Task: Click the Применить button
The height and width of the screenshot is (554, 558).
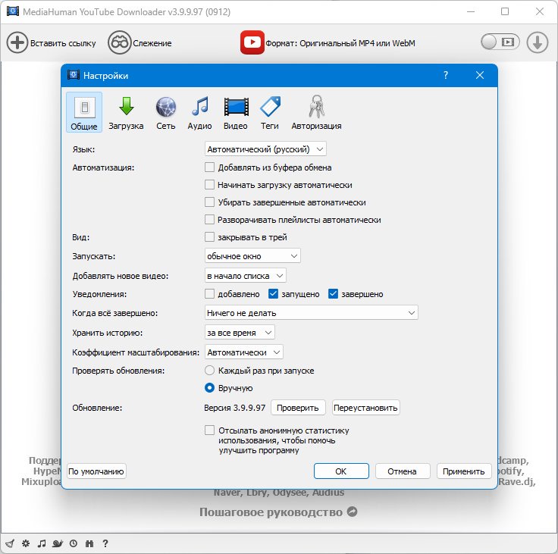Action: click(x=464, y=471)
